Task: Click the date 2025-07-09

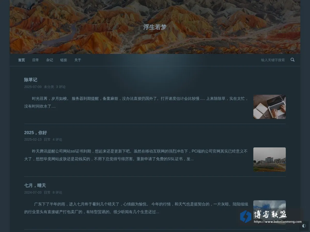Action: coord(33,87)
